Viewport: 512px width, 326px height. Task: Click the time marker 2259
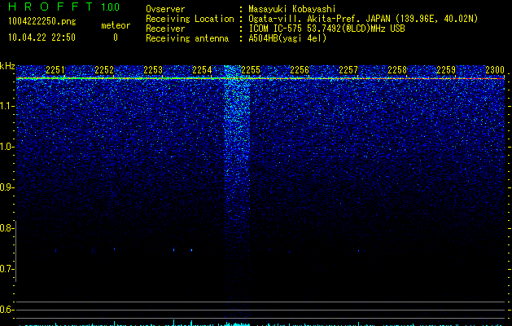click(446, 70)
